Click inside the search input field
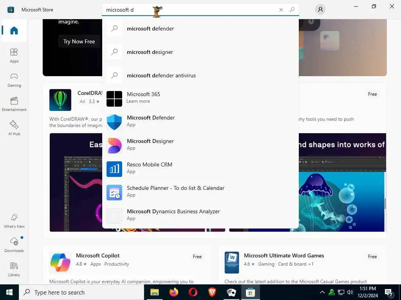Viewport: 401px width, 300px height. point(189,10)
